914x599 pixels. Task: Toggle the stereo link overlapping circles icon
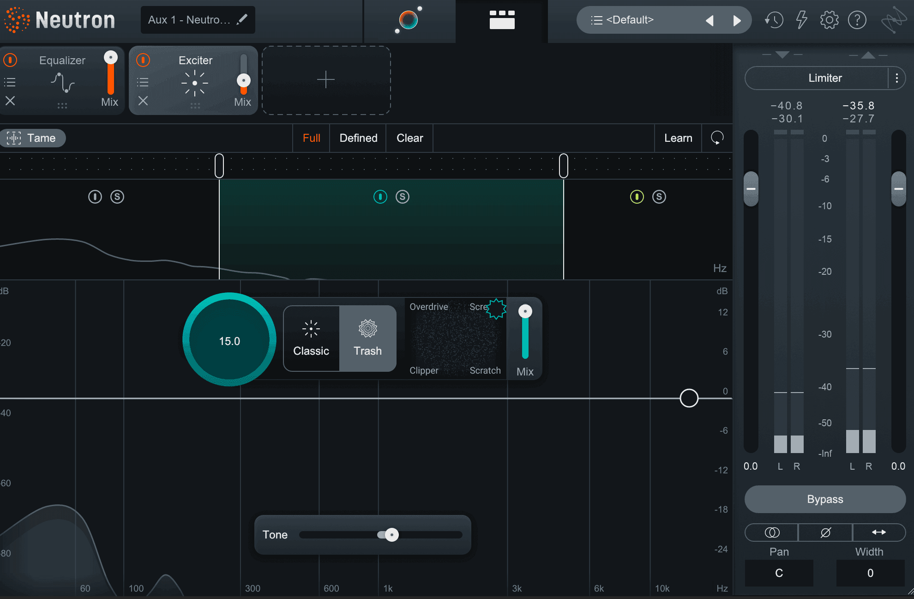(x=772, y=532)
